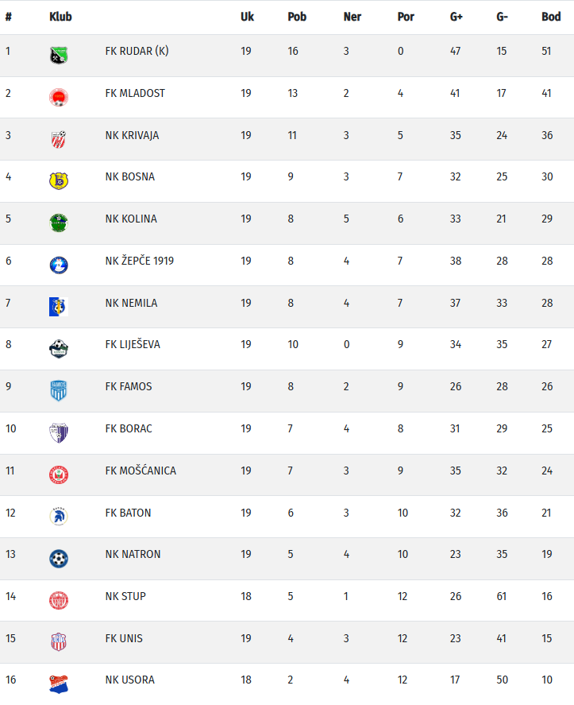Click the FK Mladost club crest
This screenshot has width=574, height=705.
59,98
